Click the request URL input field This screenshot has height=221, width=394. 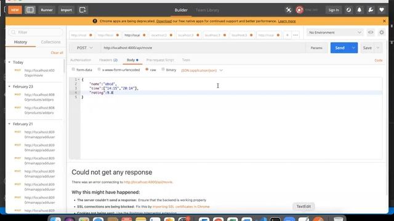203,48
